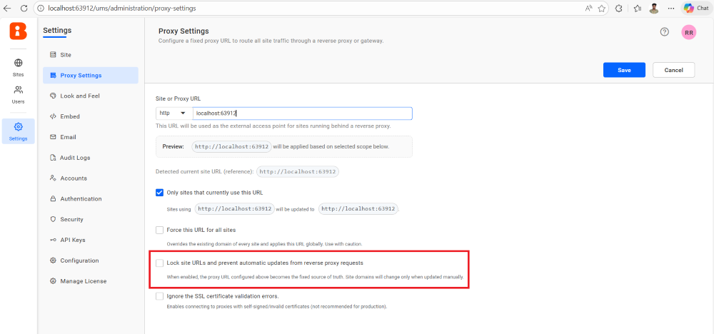
Task: Click the Security shield icon
Action: click(x=54, y=219)
